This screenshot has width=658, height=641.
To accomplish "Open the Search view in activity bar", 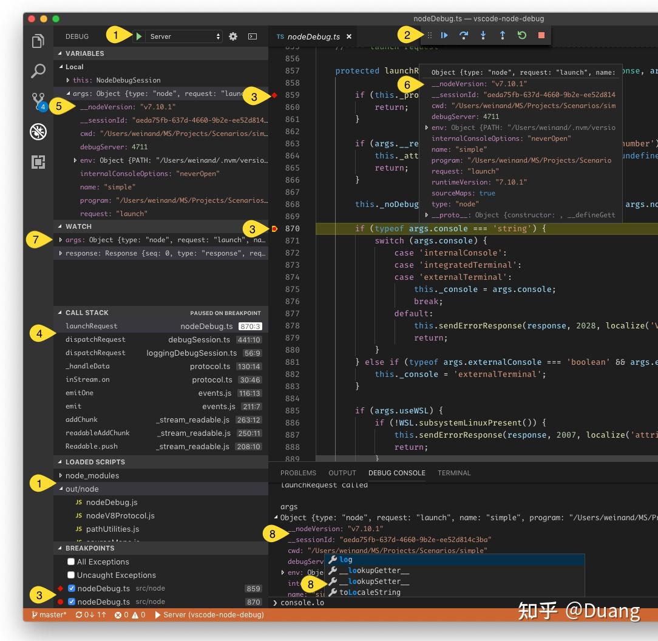I will [38, 72].
